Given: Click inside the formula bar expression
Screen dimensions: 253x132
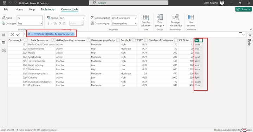Looking at the screenshot, I should 51,34.
